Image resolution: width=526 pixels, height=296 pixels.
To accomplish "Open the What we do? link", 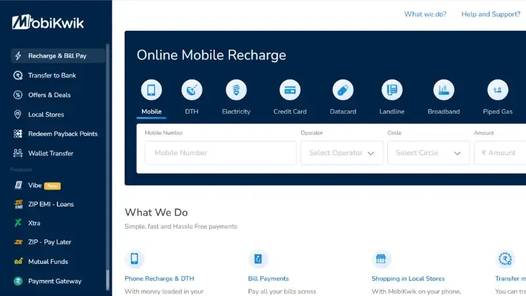I will [425, 14].
